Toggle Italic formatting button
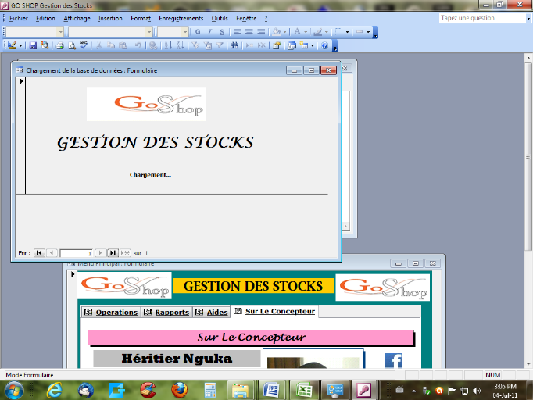 (209, 32)
